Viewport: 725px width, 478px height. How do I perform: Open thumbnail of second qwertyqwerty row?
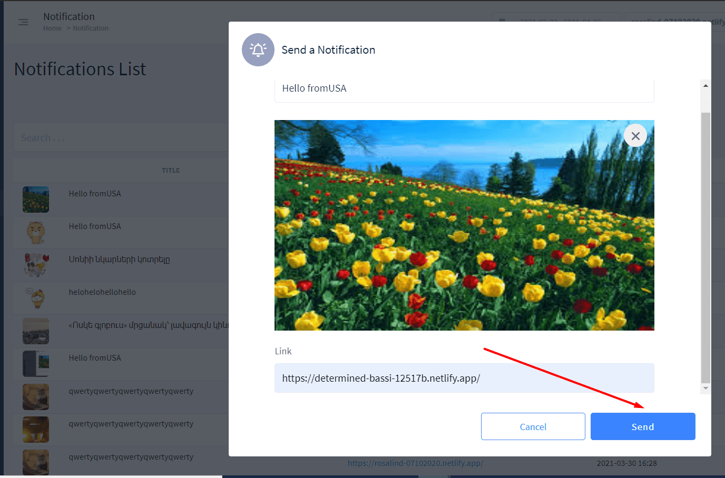pyautogui.click(x=36, y=430)
